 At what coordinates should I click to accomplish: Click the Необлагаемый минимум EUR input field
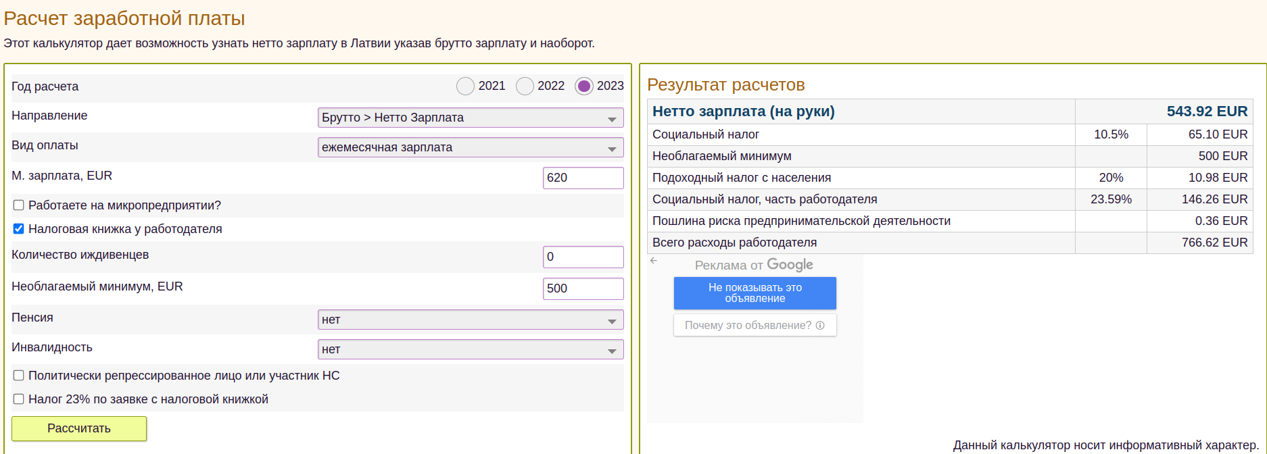[582, 288]
